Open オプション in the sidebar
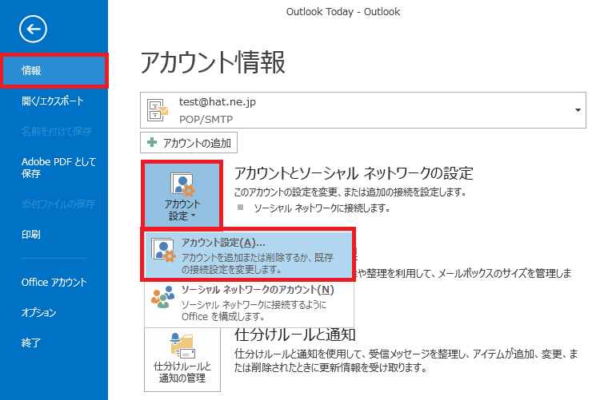The width and height of the screenshot is (596, 400). pyautogui.click(x=38, y=312)
